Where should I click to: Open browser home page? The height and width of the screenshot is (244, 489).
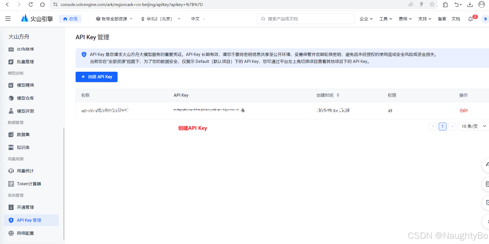[42, 4]
